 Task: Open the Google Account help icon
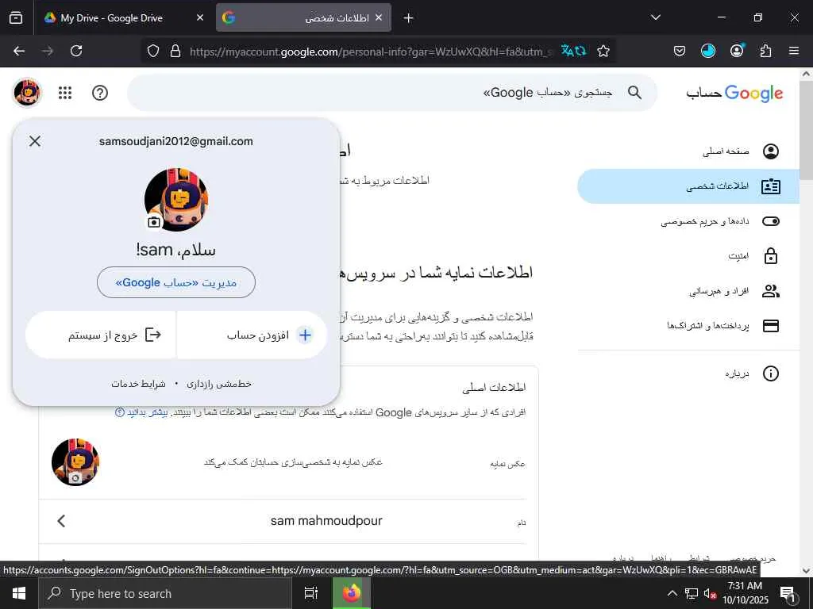pos(100,93)
